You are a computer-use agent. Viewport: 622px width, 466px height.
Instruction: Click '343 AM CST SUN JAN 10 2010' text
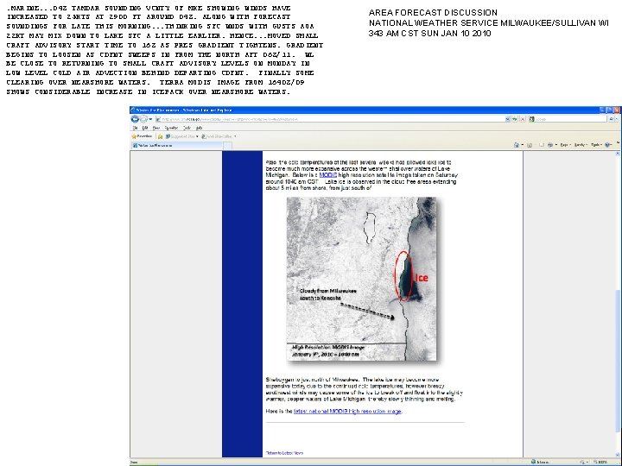429,34
